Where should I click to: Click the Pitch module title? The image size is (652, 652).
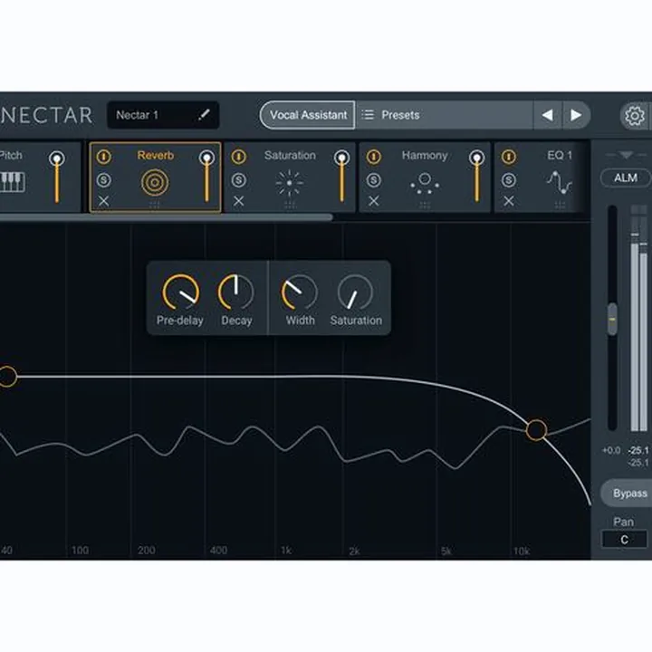pyautogui.click(x=11, y=156)
